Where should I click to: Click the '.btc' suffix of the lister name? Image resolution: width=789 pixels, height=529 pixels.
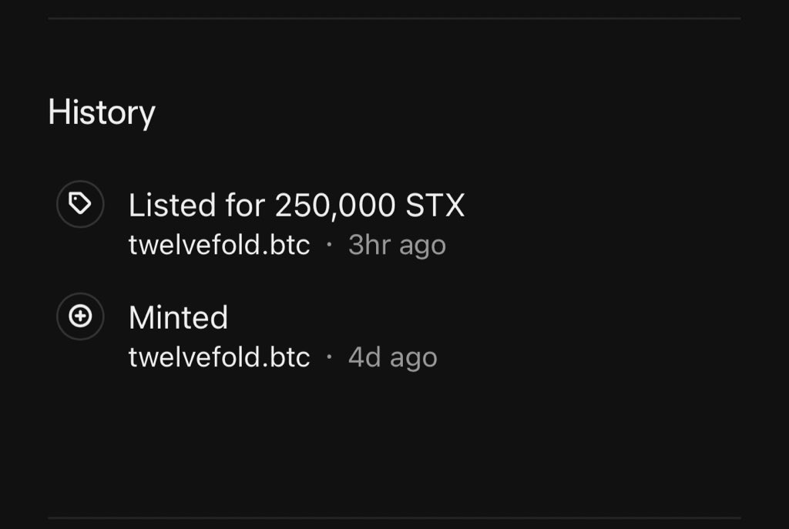point(287,246)
